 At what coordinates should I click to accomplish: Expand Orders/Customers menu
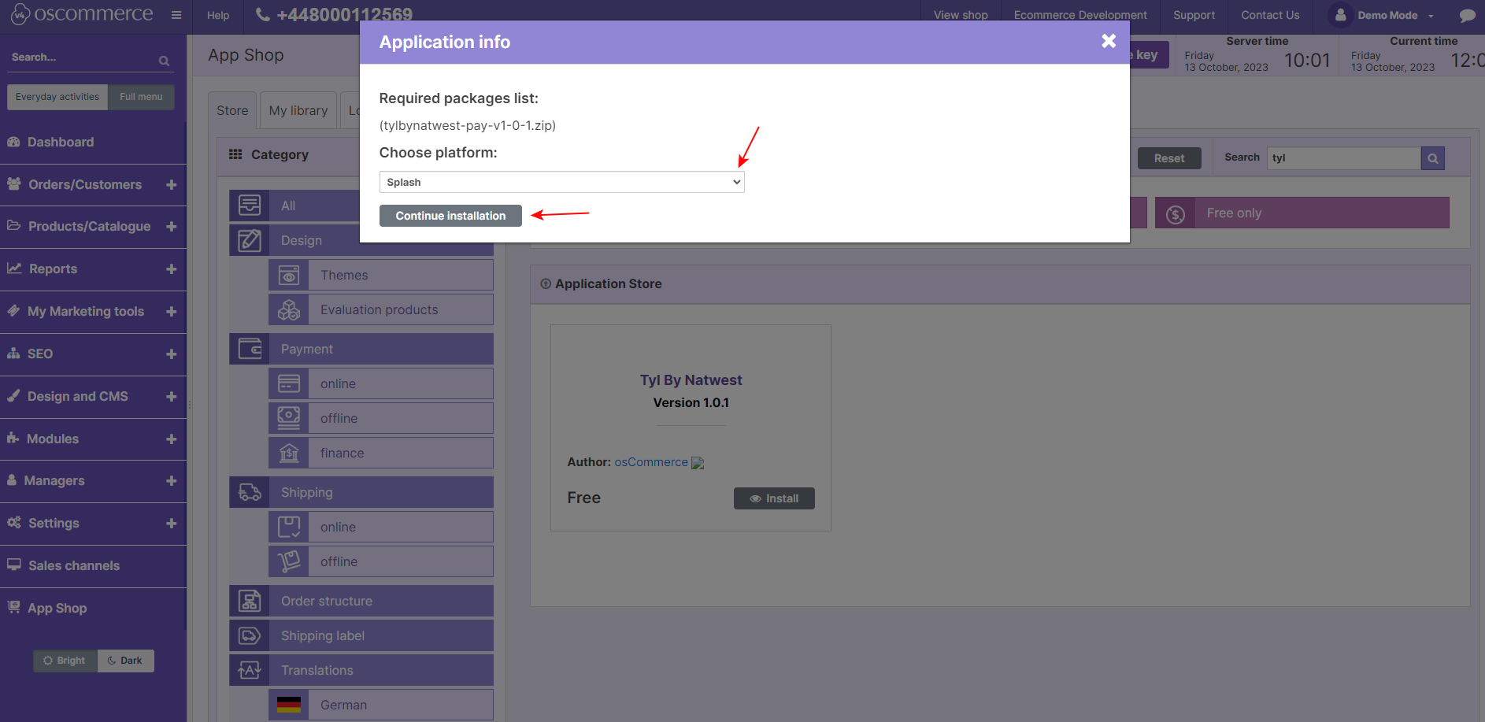click(x=171, y=184)
